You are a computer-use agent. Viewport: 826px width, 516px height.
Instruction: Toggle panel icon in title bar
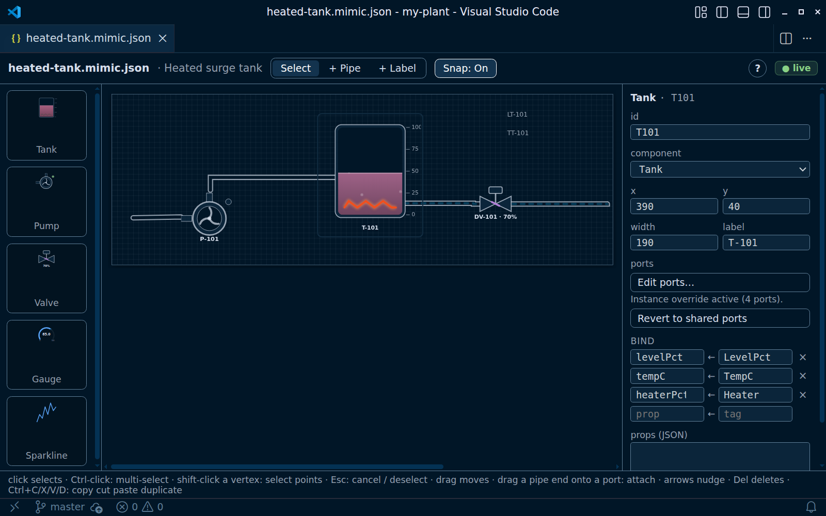[743, 12]
